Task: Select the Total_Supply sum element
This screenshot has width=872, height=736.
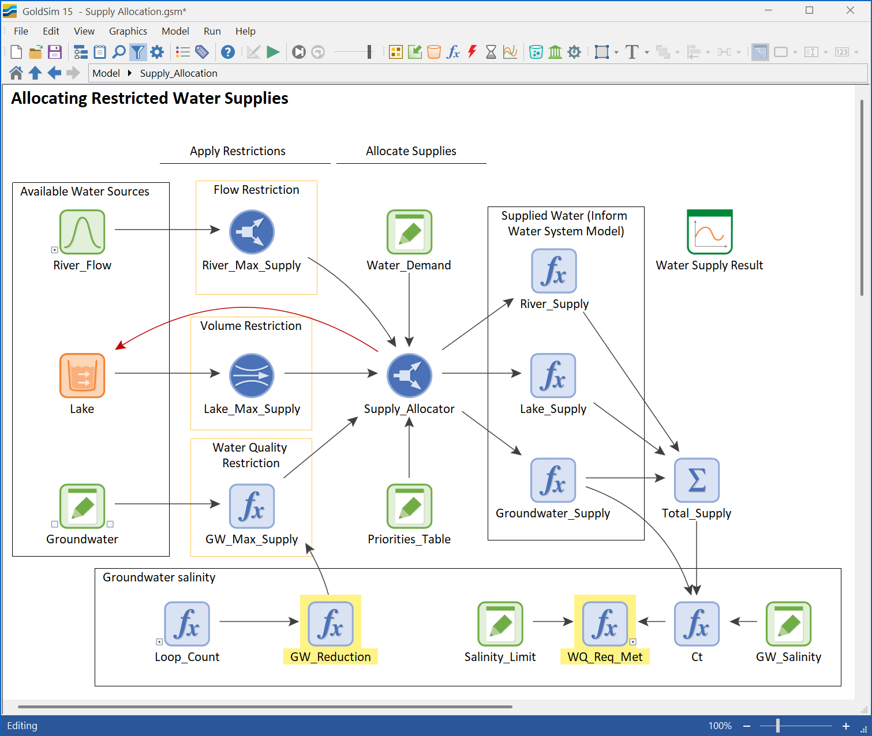Action: pos(697,480)
